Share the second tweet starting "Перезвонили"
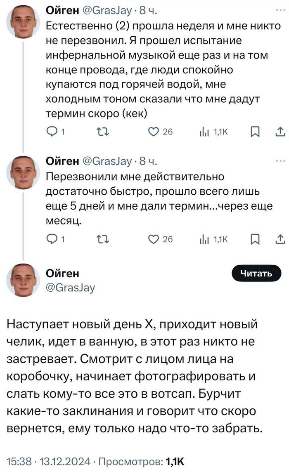Screen dimensions: 289x474 click(280, 239)
